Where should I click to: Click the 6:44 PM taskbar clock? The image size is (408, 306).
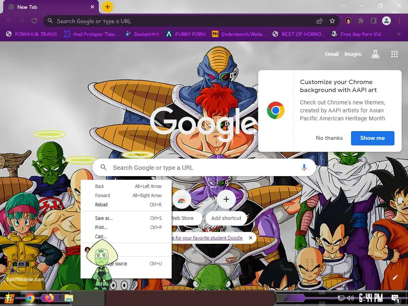[371, 298]
